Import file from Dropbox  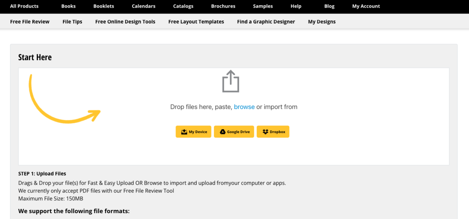tap(273, 132)
